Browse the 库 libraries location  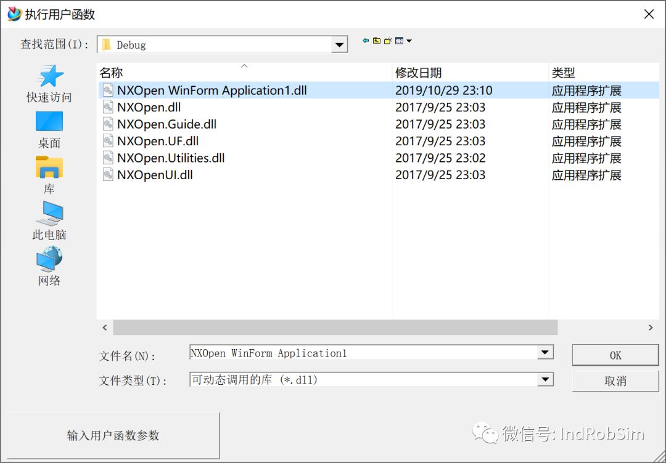point(49,174)
